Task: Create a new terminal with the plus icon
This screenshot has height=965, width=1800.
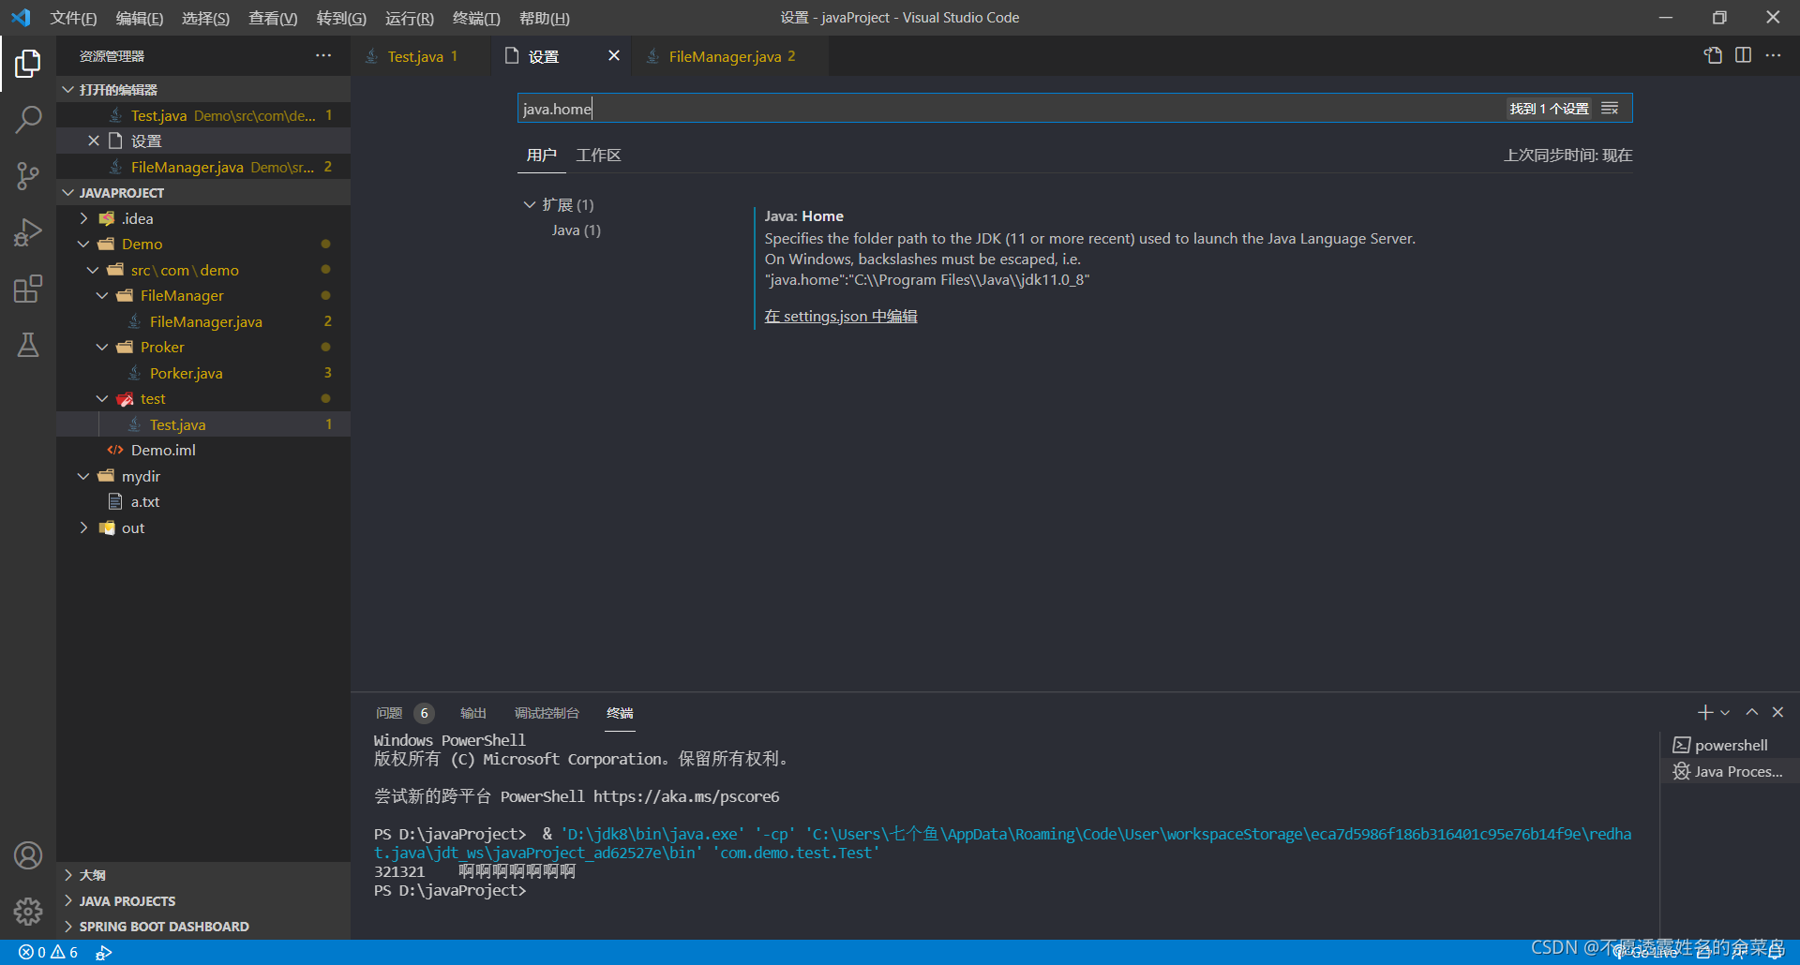Action: click(1705, 712)
